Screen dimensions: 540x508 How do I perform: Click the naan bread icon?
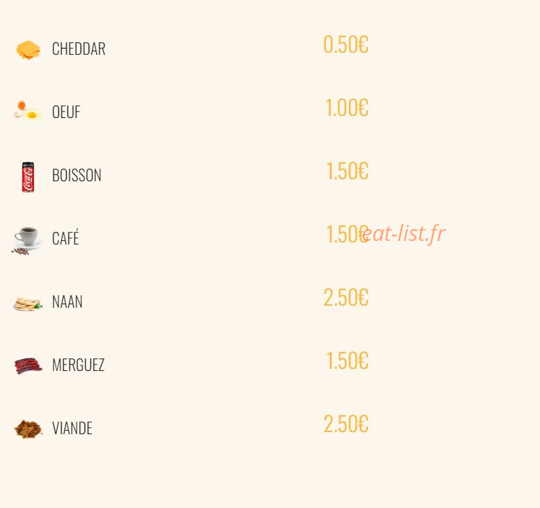(28, 304)
